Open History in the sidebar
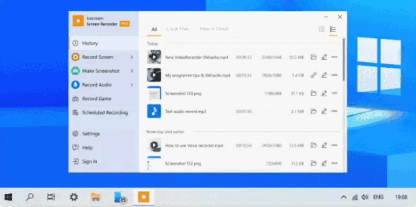Screen dimensions: 416x207 point(103,43)
